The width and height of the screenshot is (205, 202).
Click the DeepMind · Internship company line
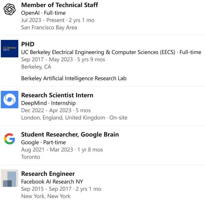pos(48,103)
